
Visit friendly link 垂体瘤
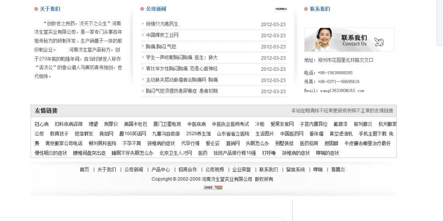coord(316,134)
